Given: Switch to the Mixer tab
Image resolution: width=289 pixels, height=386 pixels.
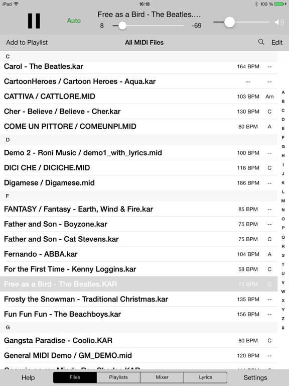Looking at the screenshot, I should tap(162, 377).
